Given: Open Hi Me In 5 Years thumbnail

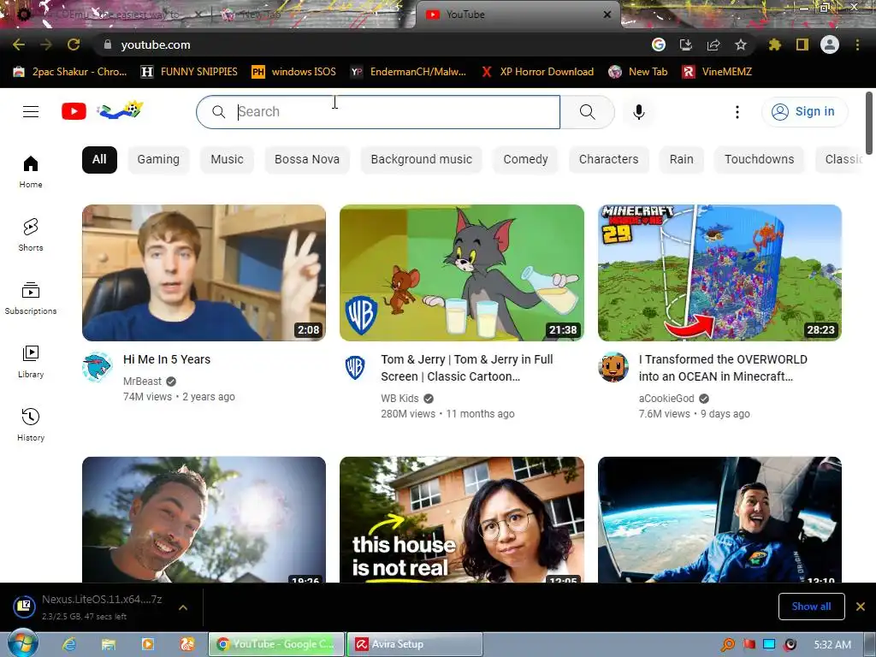Looking at the screenshot, I should 204,273.
